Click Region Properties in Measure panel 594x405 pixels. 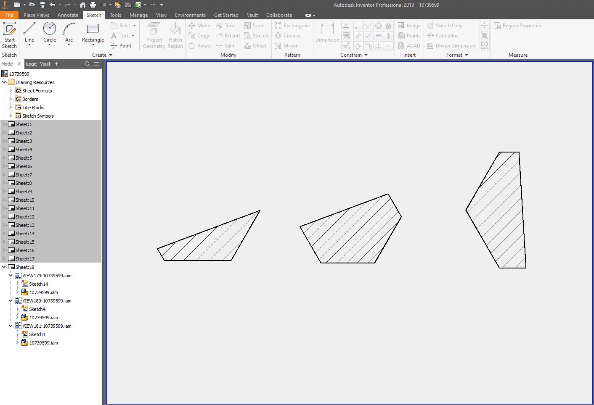click(x=518, y=26)
